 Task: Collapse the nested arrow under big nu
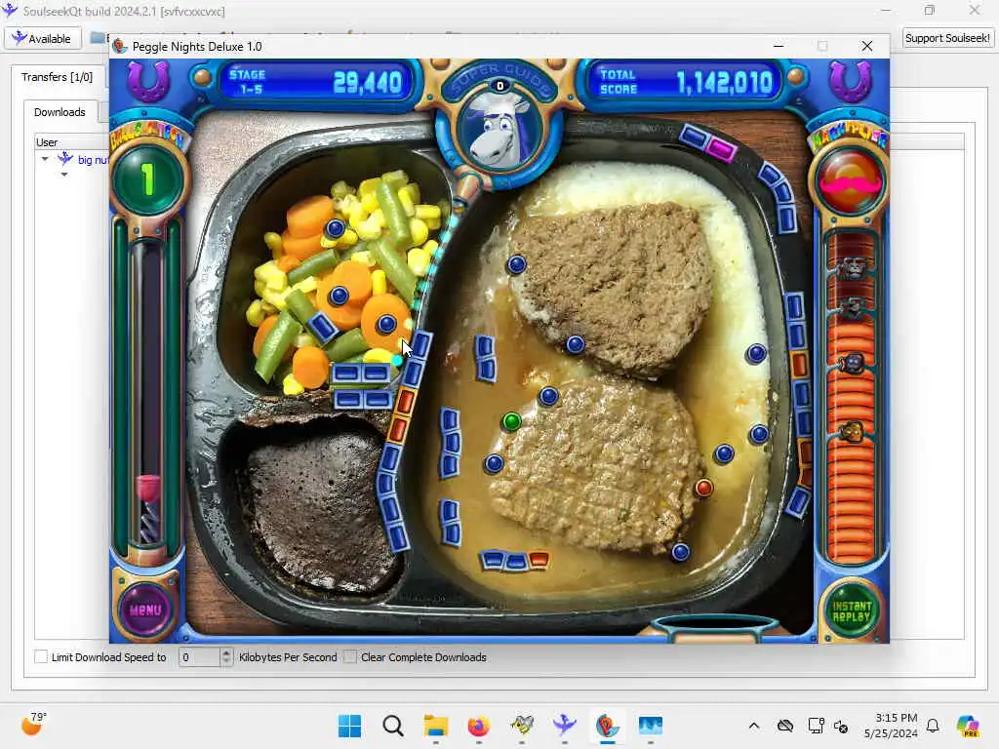64,175
